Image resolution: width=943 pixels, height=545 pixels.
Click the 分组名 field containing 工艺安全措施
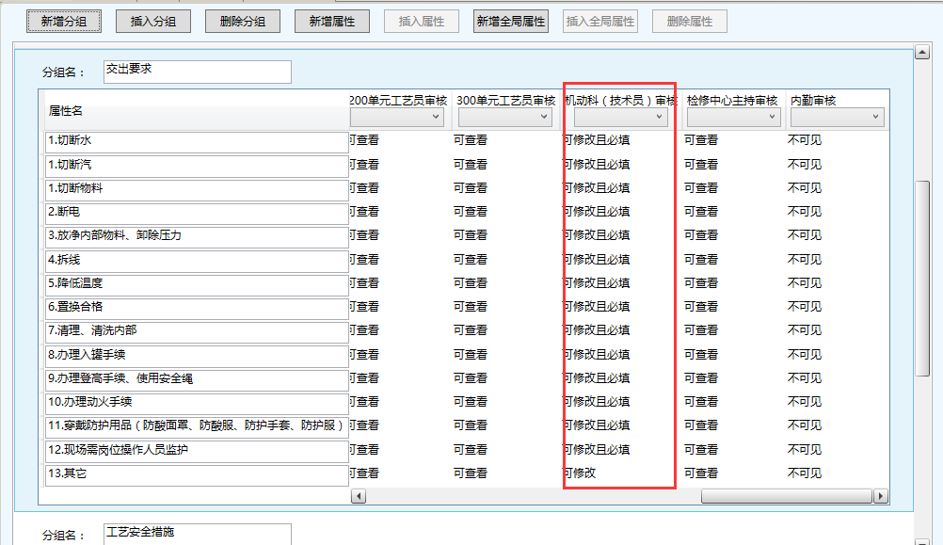[x=197, y=534]
